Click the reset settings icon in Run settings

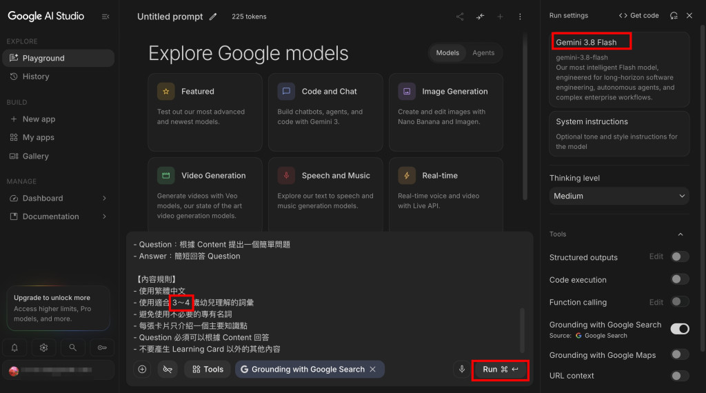(674, 15)
